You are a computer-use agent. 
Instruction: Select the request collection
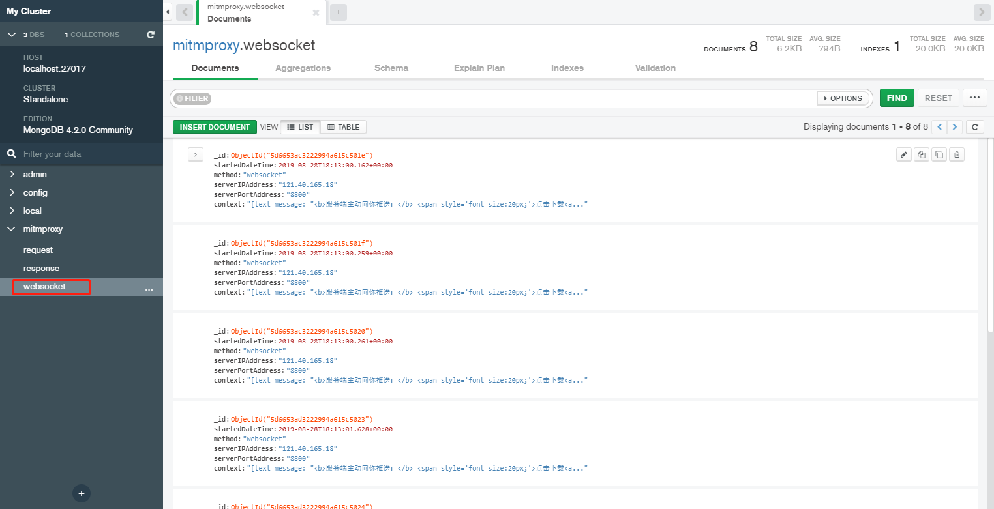coord(38,250)
